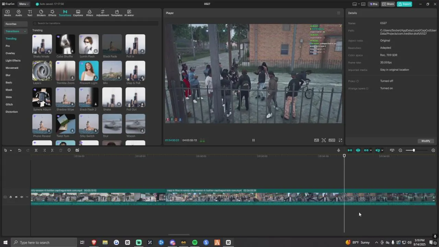Click the Share button

tap(388, 4)
